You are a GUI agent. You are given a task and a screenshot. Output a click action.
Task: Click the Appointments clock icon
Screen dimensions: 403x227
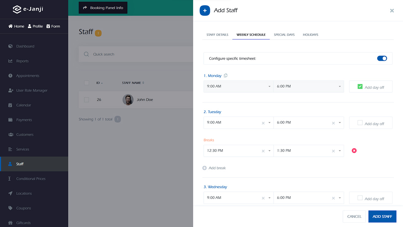tap(10, 76)
